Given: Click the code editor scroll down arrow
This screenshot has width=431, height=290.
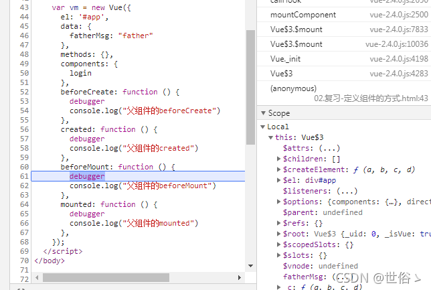Looking at the screenshot, I should tap(250, 266).
